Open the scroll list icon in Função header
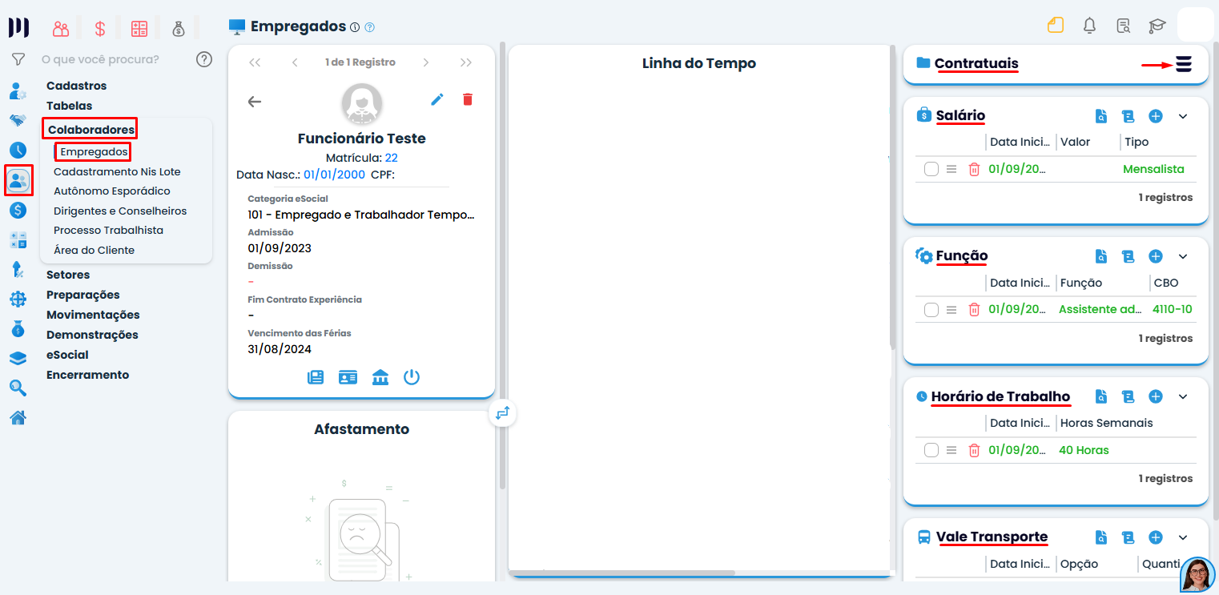Image resolution: width=1219 pixels, height=595 pixels. (1128, 256)
